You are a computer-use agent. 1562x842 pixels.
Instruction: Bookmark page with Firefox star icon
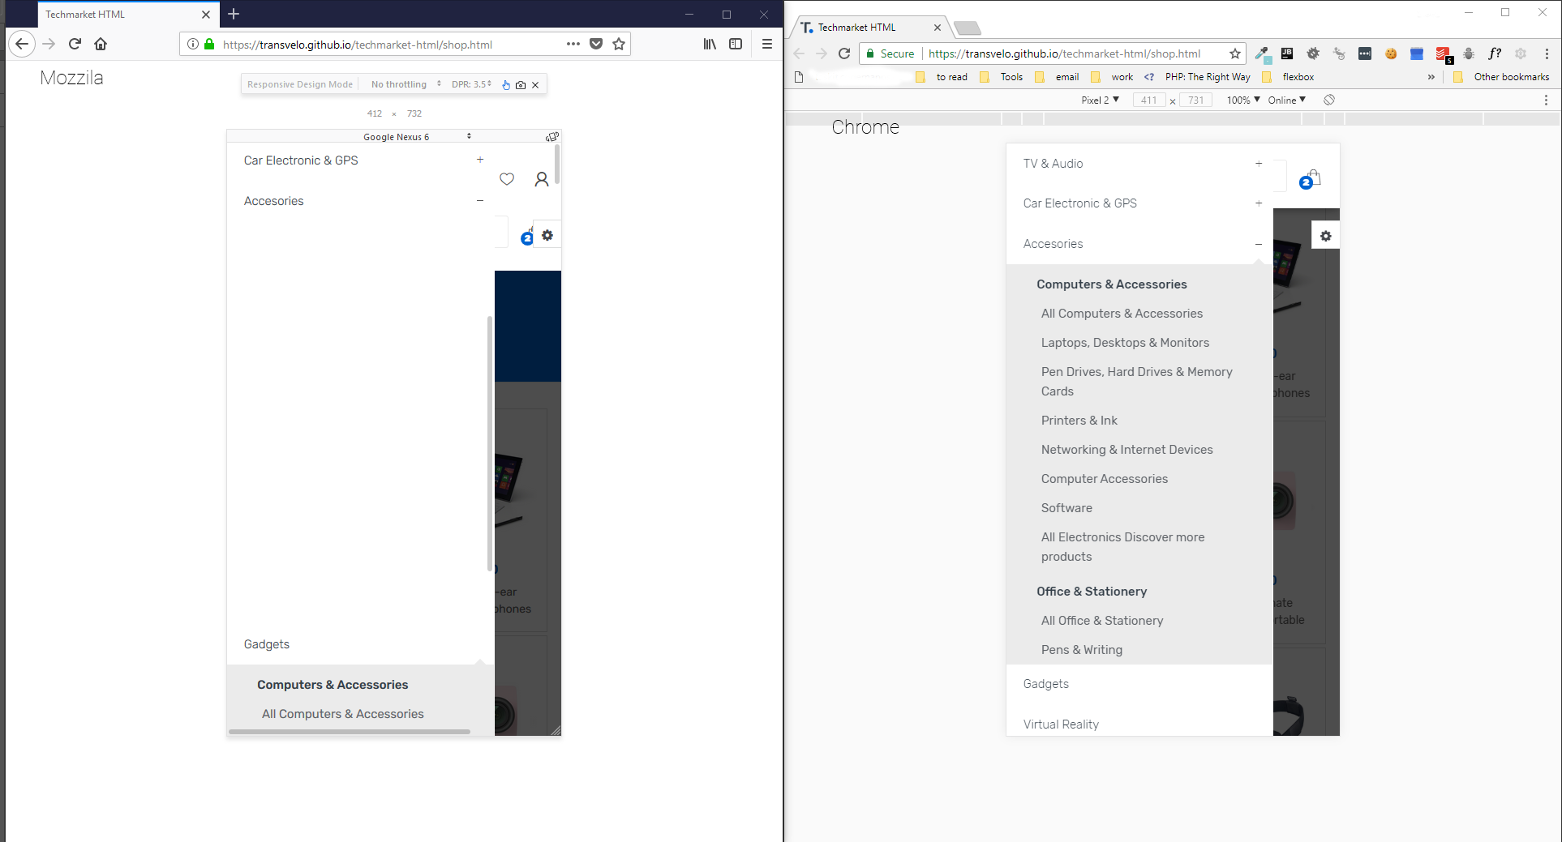tap(619, 44)
